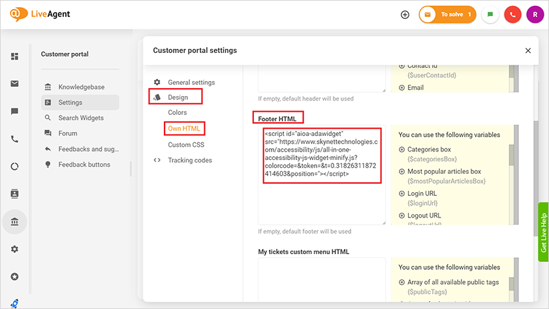
Task: Click the My tickets custom menu HTML field
Action: point(322,279)
